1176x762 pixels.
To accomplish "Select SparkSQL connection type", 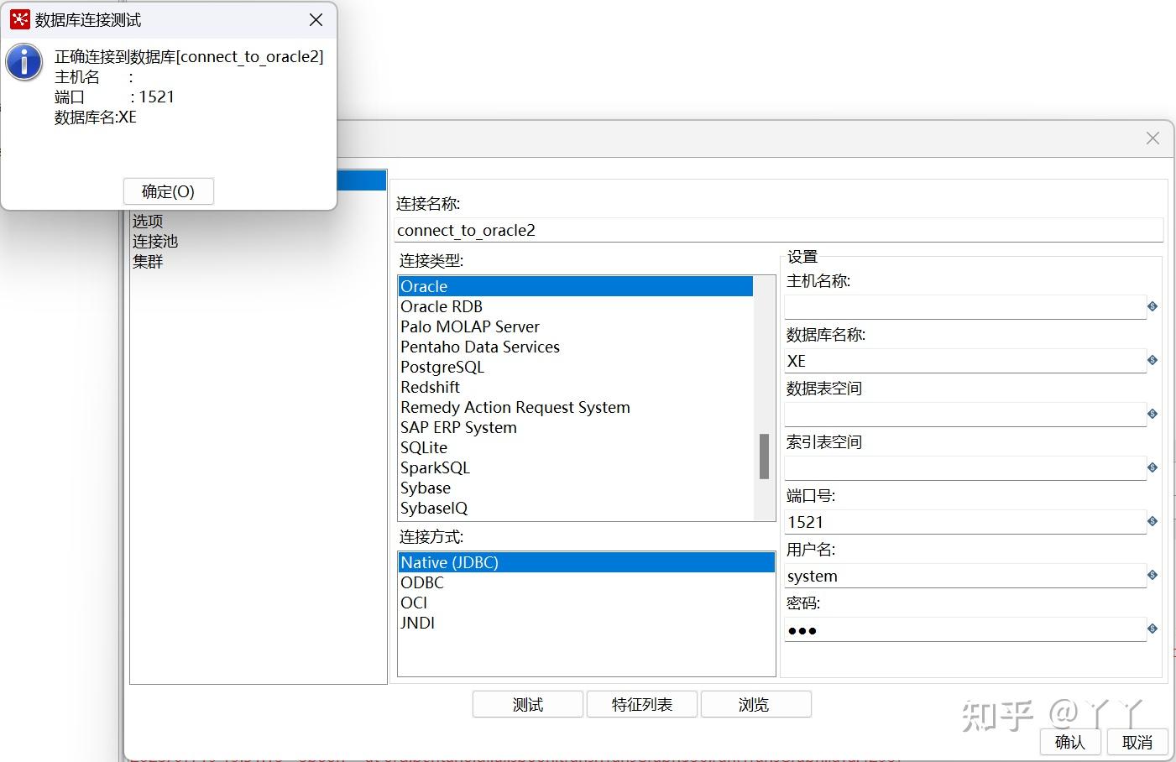I will 576,467.
